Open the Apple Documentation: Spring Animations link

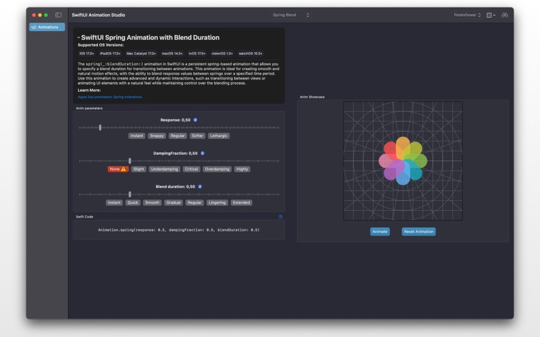click(110, 97)
